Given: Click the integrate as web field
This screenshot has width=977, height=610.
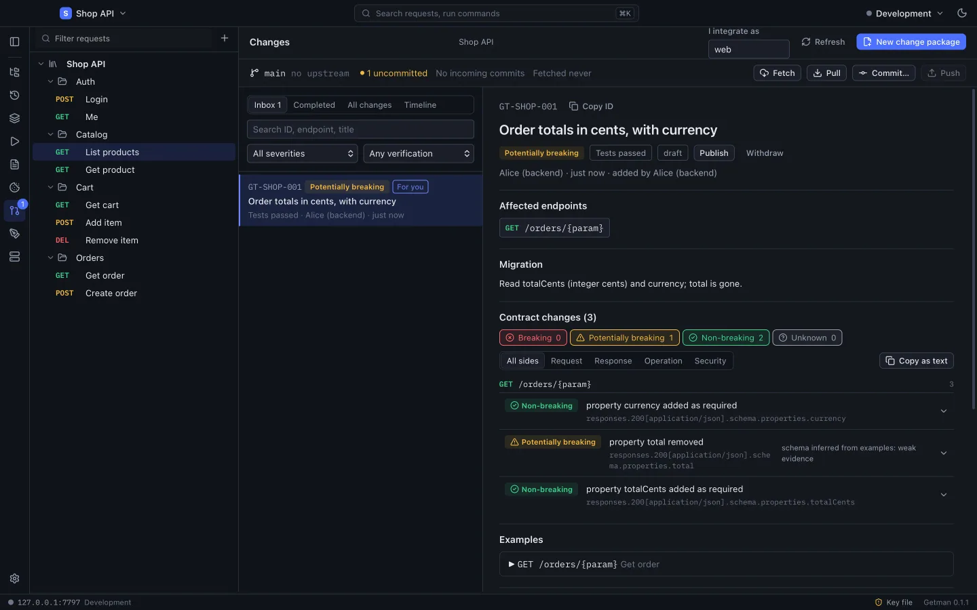Looking at the screenshot, I should click(x=748, y=49).
